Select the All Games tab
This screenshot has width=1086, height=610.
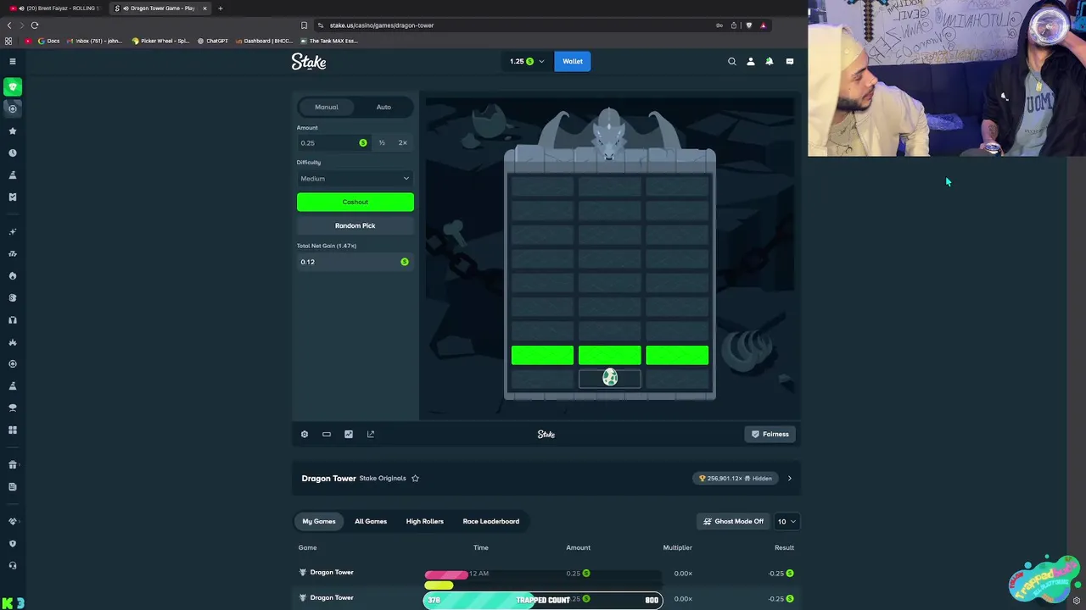[x=371, y=522]
